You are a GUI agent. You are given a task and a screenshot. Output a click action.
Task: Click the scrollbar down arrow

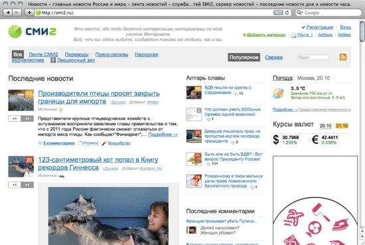pos(362,236)
